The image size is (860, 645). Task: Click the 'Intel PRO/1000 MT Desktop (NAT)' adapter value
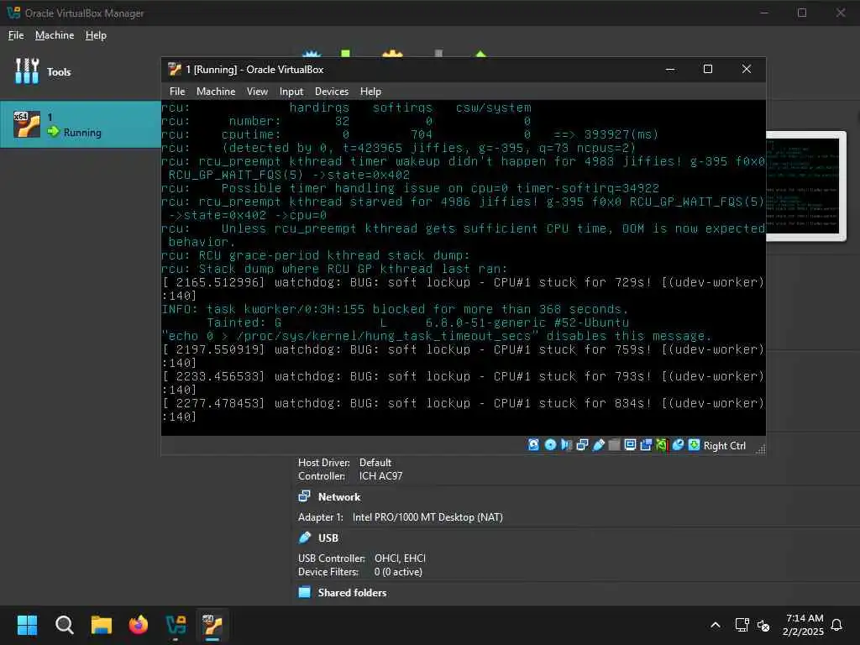[427, 517]
